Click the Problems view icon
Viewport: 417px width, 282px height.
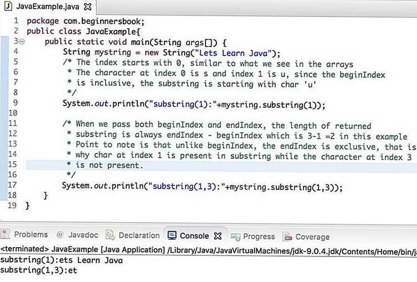coord(6,234)
